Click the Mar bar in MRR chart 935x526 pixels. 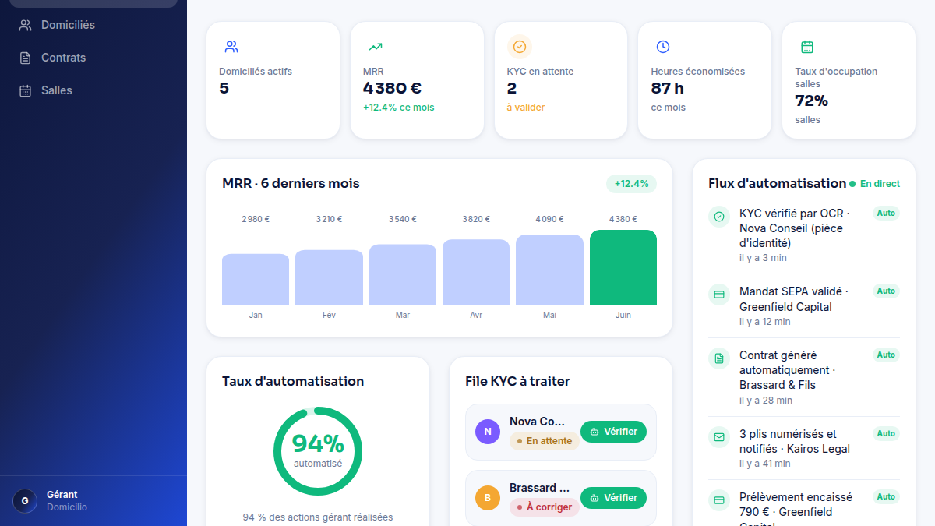(x=403, y=274)
